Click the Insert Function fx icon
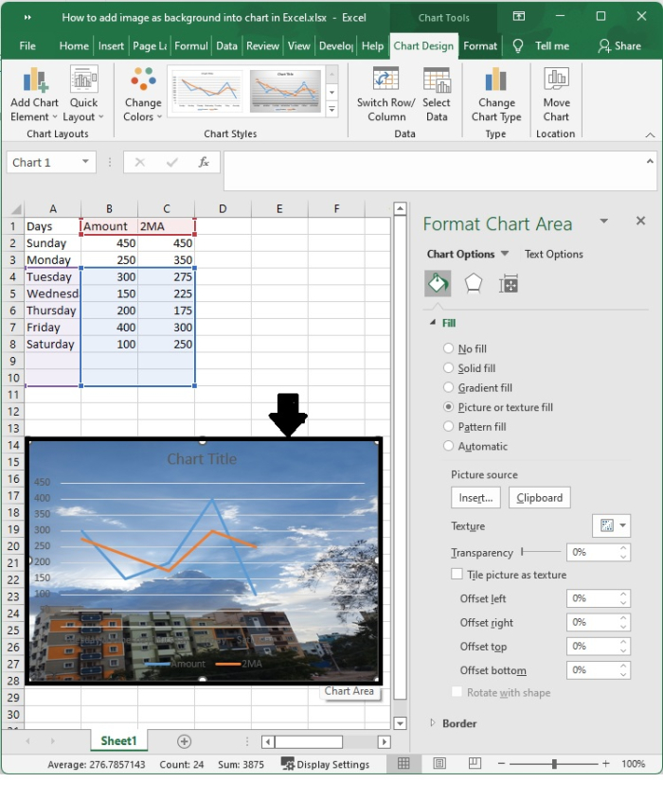This screenshot has width=663, height=800. click(x=204, y=162)
